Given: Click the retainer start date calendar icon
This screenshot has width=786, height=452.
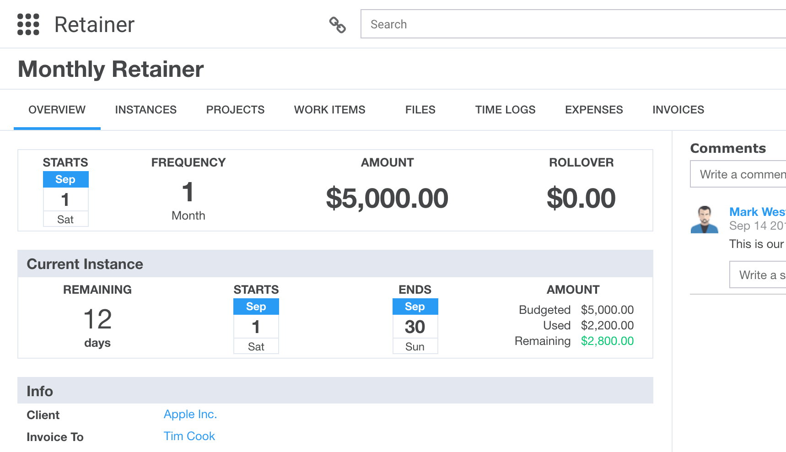Looking at the screenshot, I should (x=65, y=199).
